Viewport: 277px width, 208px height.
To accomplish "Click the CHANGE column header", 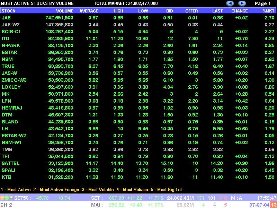I will [x=240, y=11].
